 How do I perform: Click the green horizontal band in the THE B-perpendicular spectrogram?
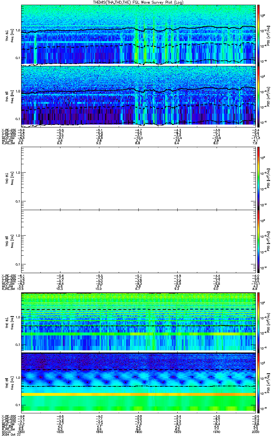(x=139, y=334)
